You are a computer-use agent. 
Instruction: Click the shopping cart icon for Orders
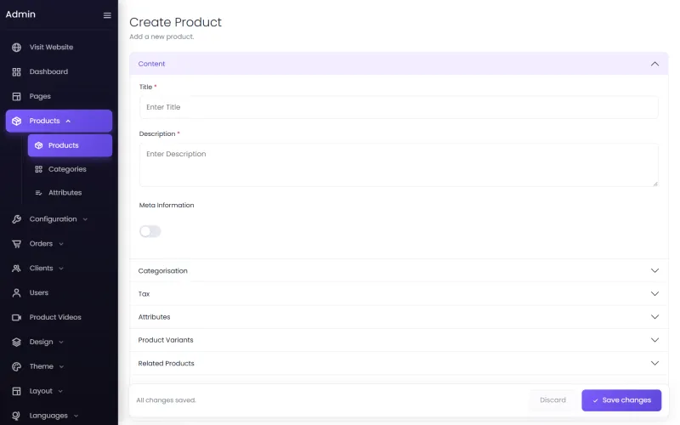point(16,244)
